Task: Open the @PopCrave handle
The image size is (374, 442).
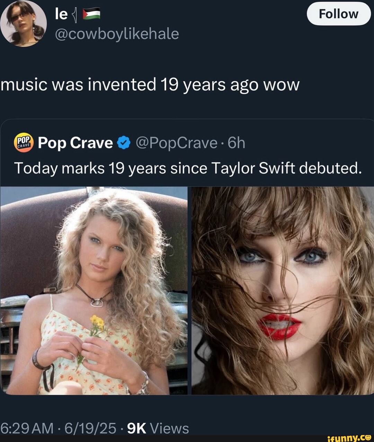Action: (177, 143)
